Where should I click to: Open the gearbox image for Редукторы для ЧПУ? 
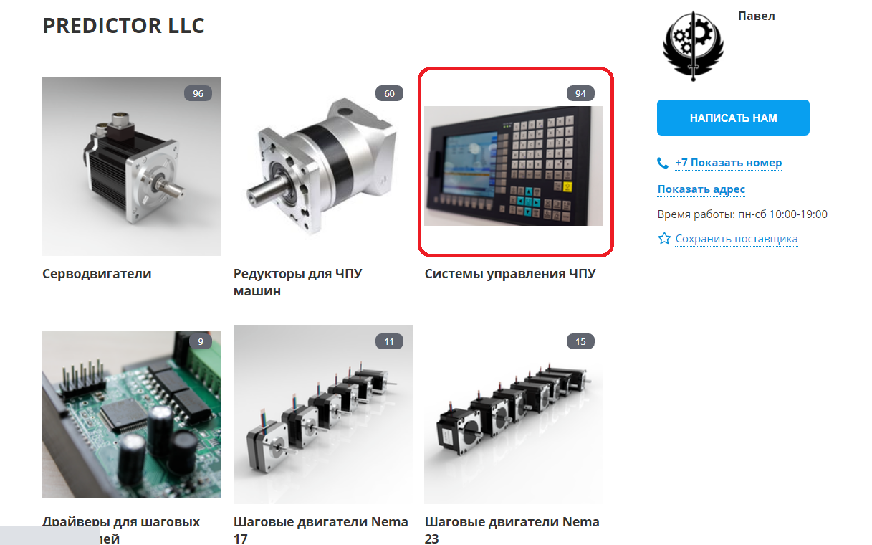323,166
